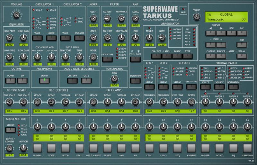This screenshot has height=165, width=257.
Task: Click the Virtual Patch DESTINATION button
Action: point(233,87)
